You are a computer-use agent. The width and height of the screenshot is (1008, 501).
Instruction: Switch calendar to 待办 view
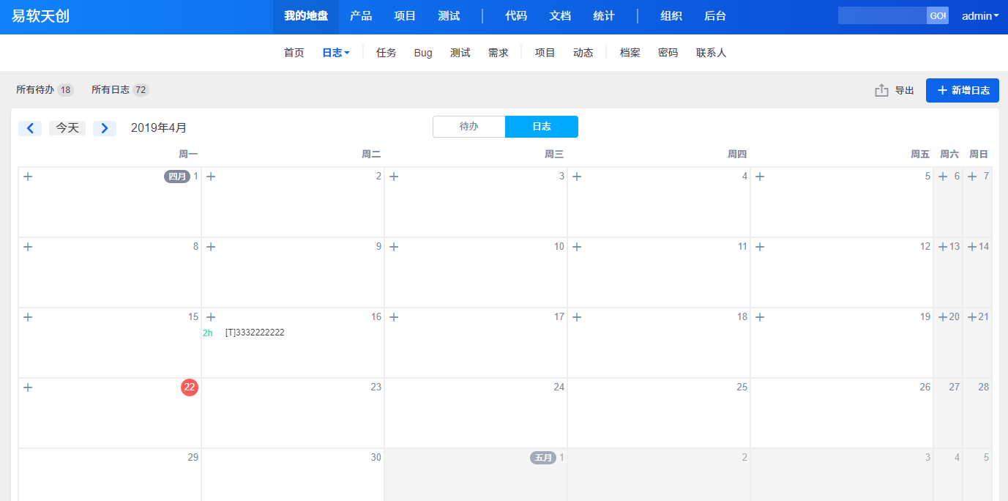(x=469, y=127)
